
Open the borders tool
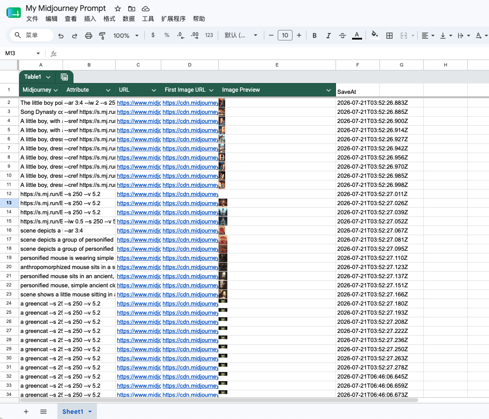pyautogui.click(x=389, y=36)
